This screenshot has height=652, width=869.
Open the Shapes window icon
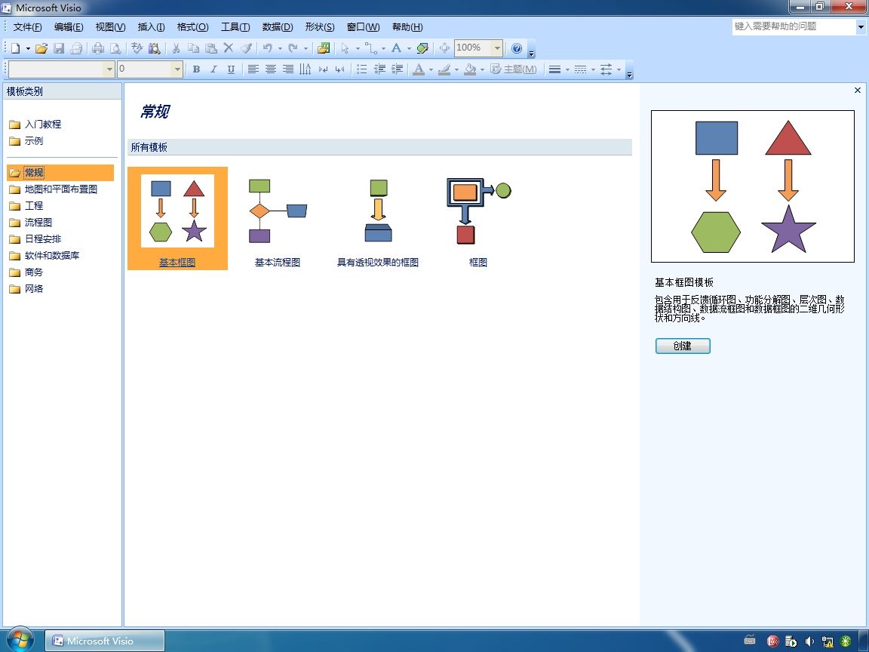tap(324, 48)
